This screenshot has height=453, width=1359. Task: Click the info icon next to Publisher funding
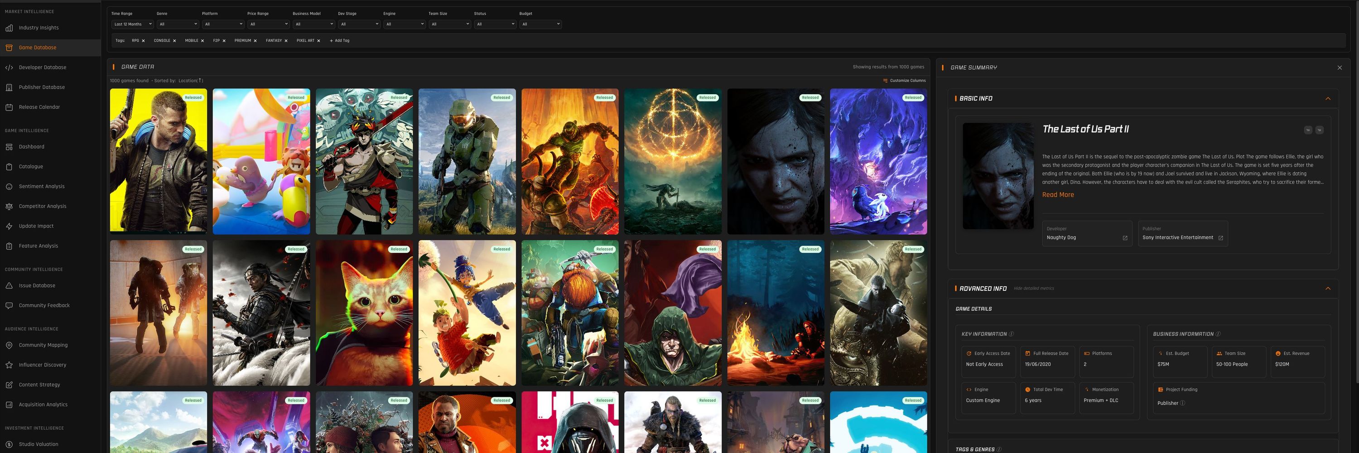pos(1182,403)
